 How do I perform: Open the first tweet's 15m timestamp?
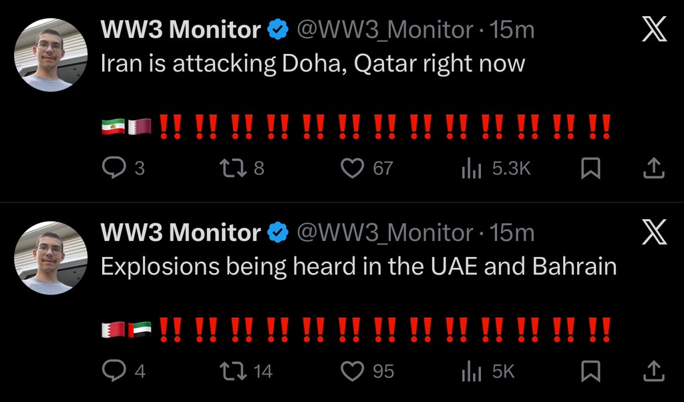[x=512, y=30]
